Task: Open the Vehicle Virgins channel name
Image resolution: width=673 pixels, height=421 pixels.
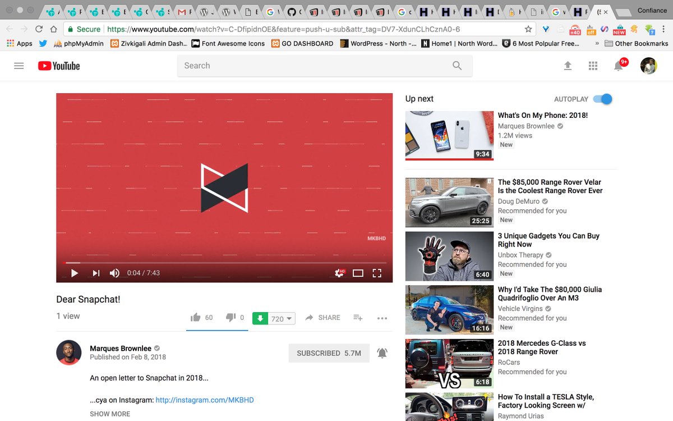Action: [520, 309]
